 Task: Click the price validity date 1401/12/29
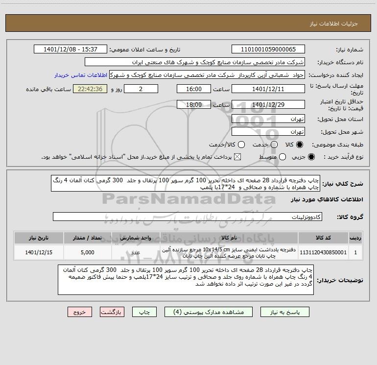pyautogui.click(x=268, y=105)
